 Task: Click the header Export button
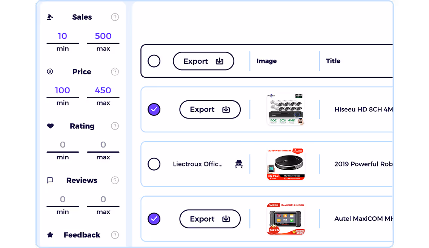(203, 61)
